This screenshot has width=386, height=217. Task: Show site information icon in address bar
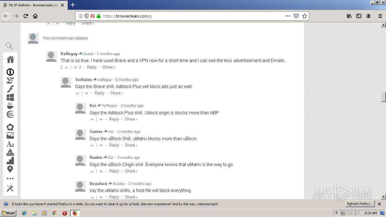tap(81, 16)
